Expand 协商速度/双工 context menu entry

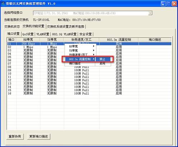coord(80,55)
